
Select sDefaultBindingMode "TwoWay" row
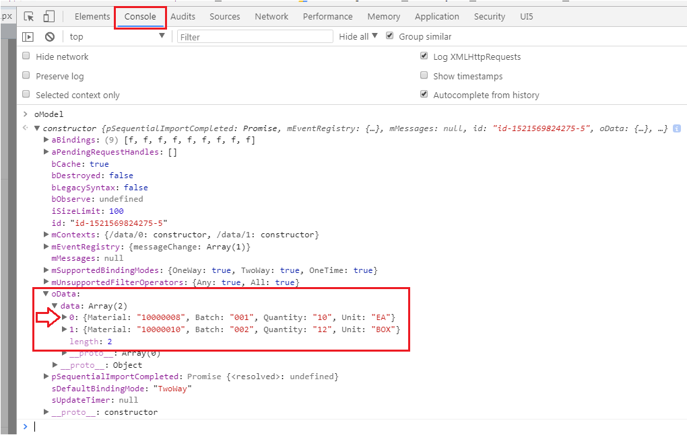pos(122,389)
